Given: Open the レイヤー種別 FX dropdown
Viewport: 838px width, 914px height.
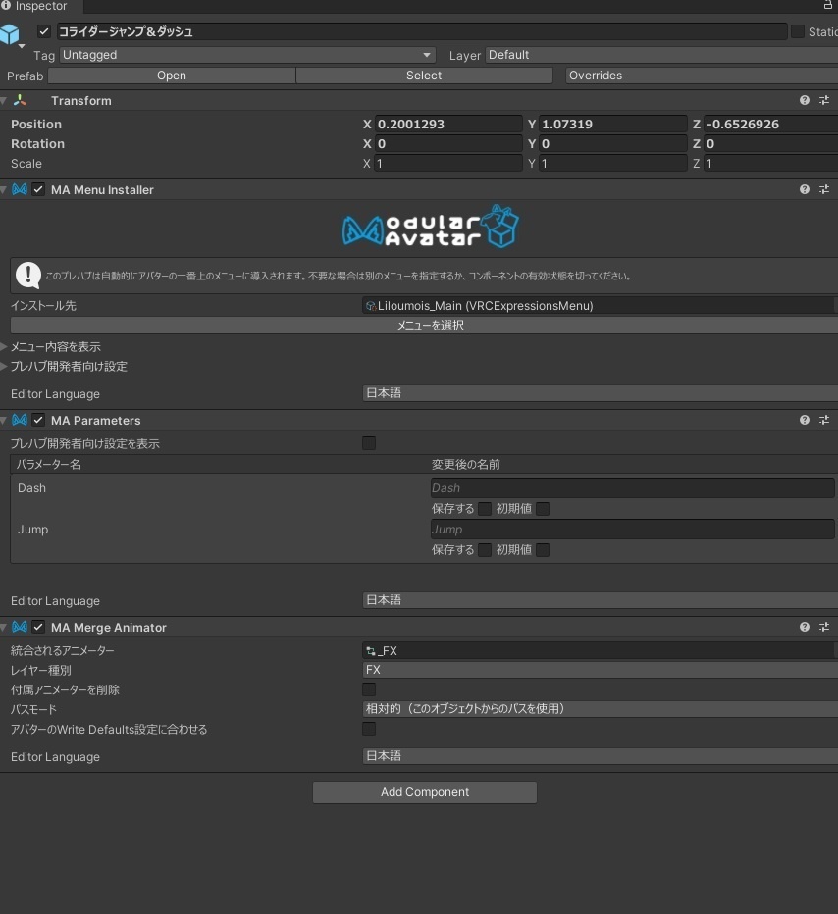Looking at the screenshot, I should (601, 670).
